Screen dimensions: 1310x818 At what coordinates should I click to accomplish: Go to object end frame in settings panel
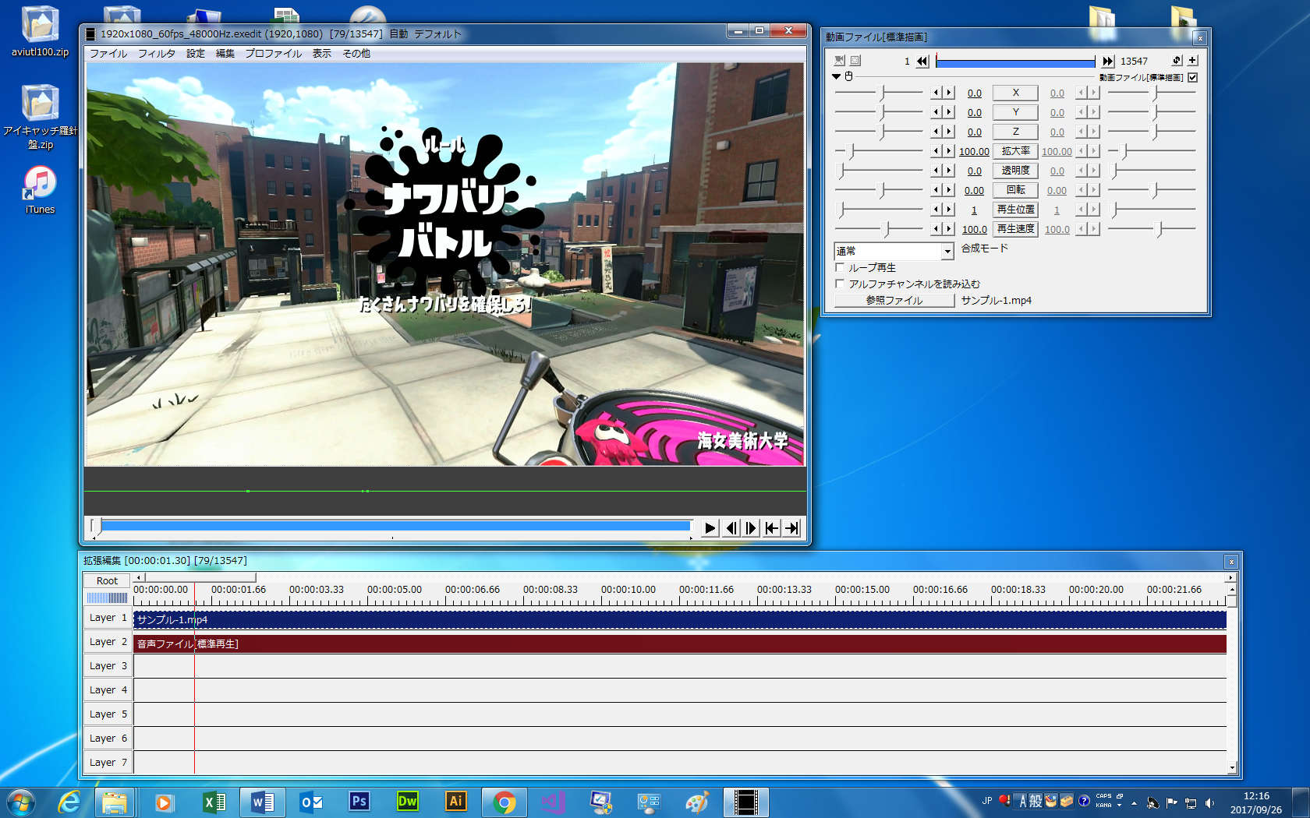point(1107,61)
